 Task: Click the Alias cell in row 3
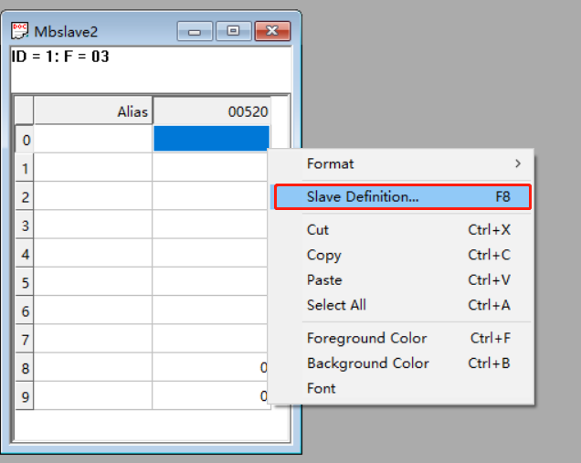(93, 225)
